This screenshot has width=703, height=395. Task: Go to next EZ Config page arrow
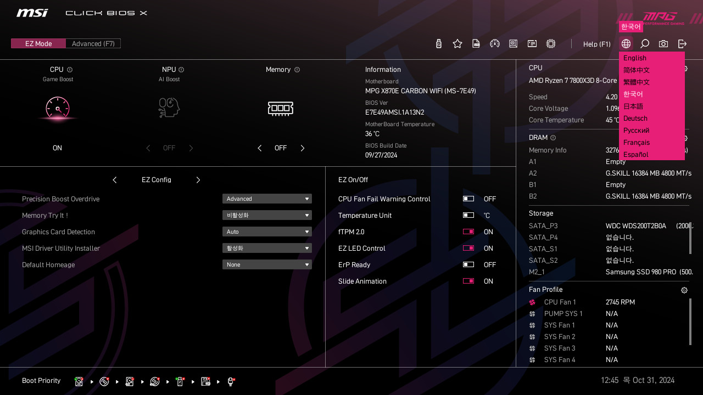[x=198, y=180]
